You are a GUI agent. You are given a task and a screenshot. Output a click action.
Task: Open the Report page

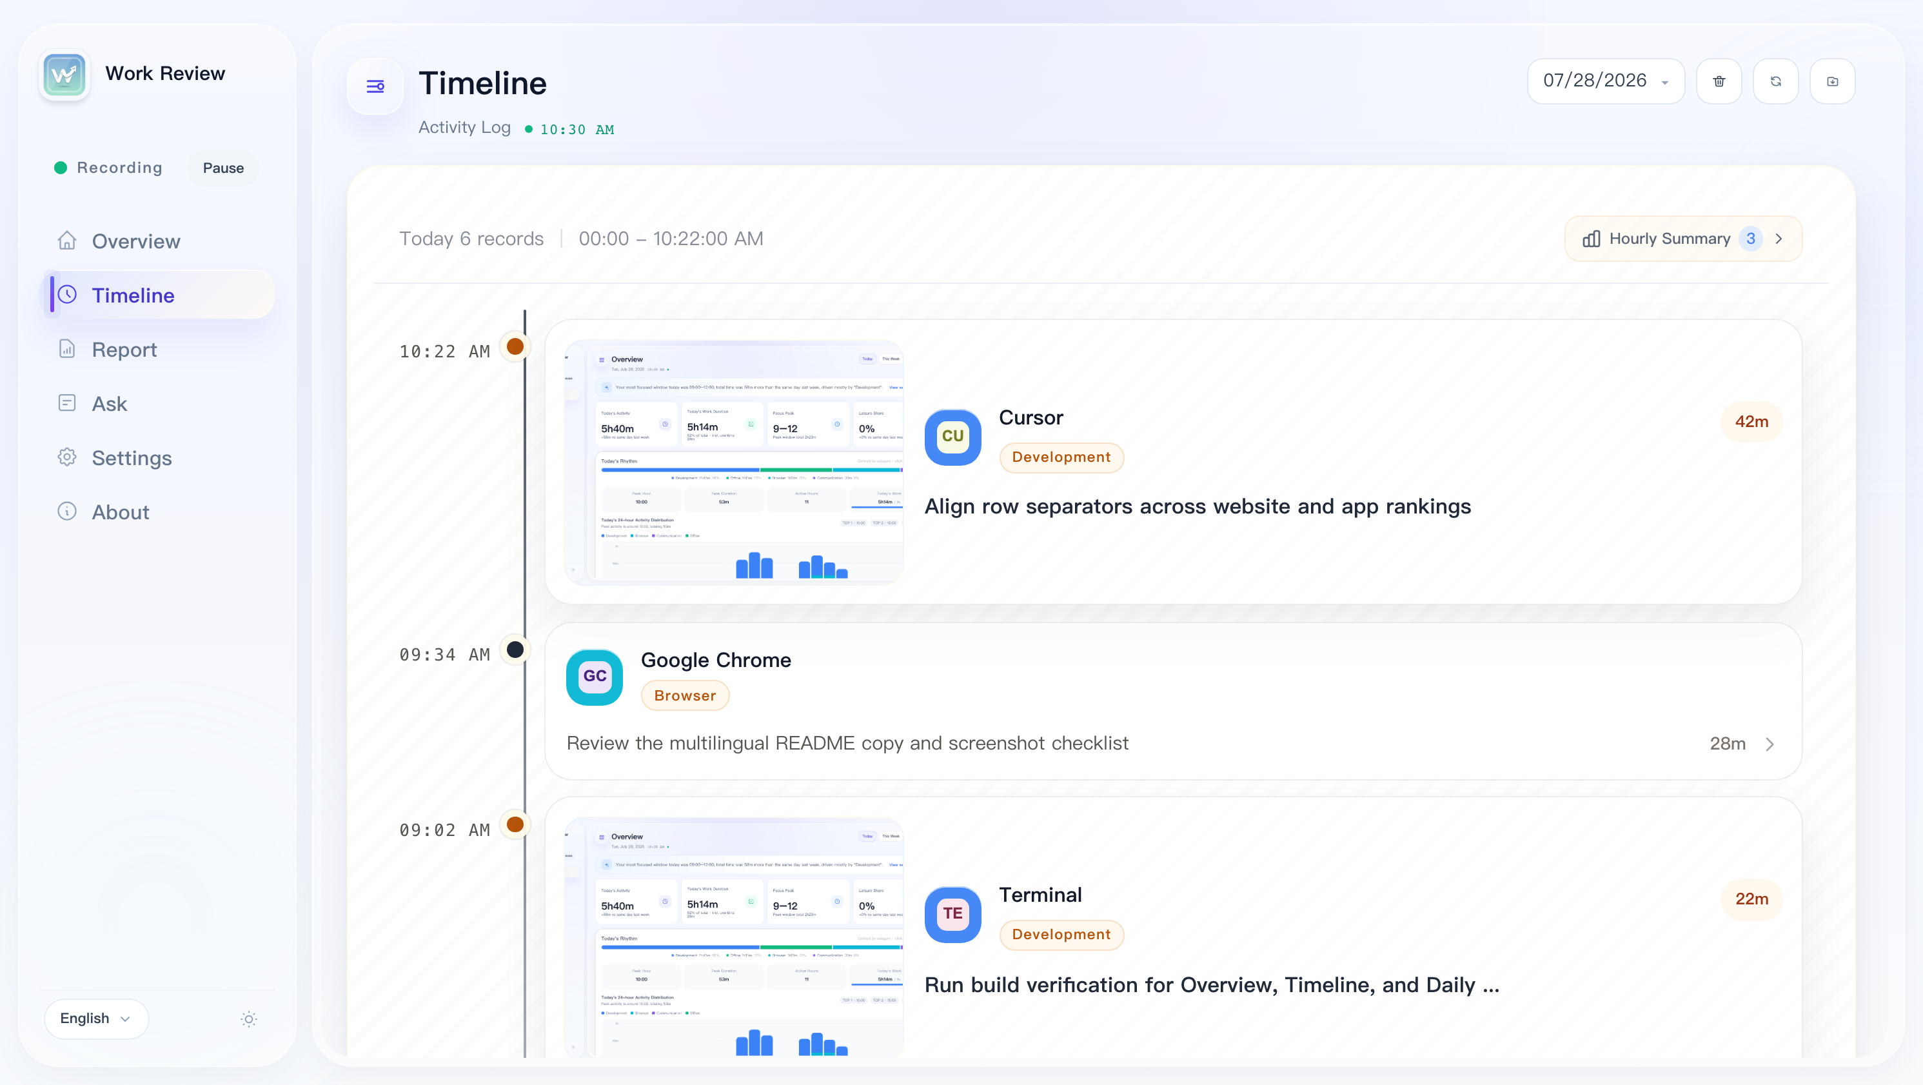[157, 350]
